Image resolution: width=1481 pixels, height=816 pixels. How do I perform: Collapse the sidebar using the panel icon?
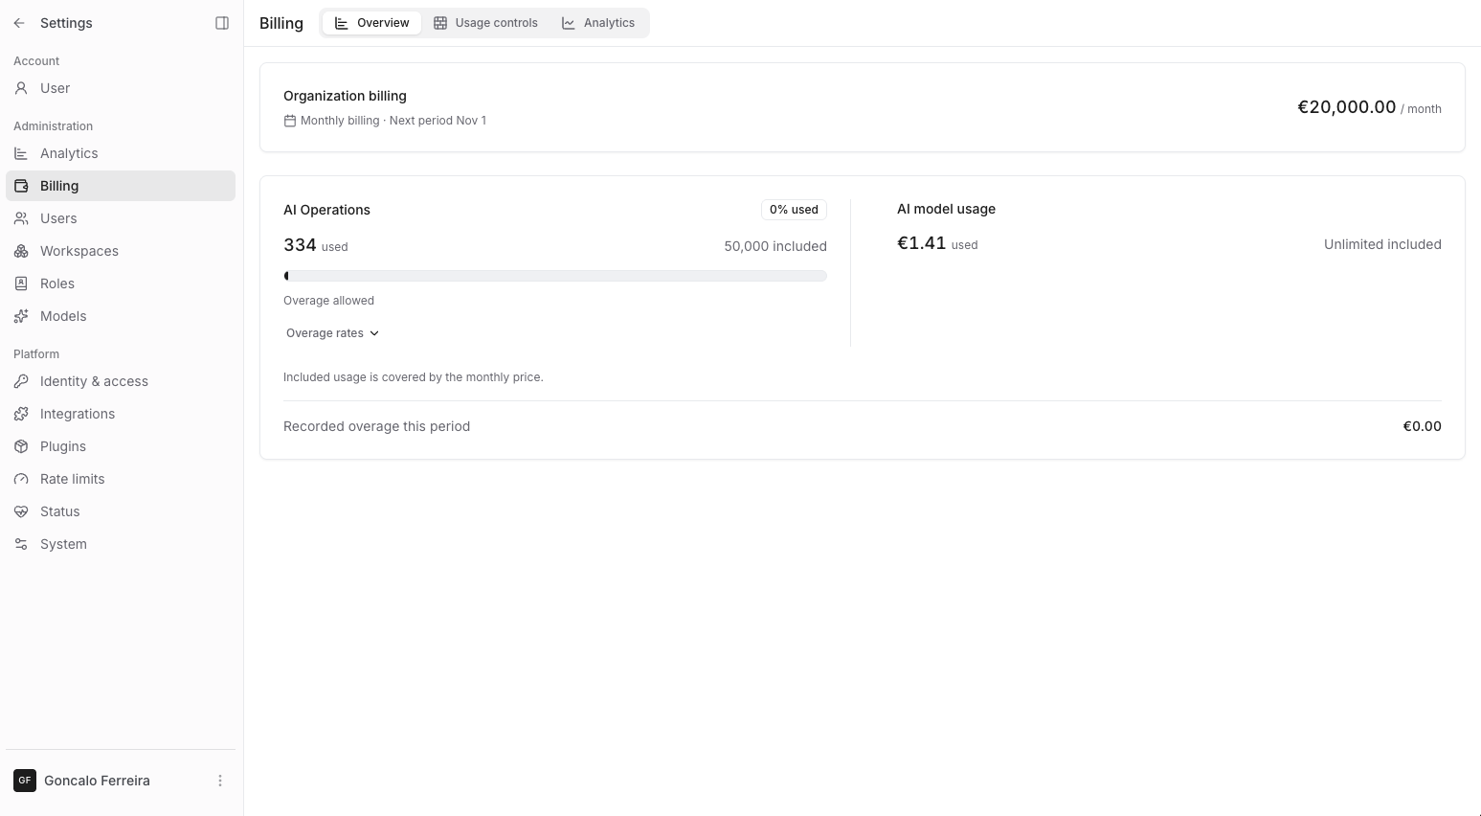pyautogui.click(x=222, y=23)
